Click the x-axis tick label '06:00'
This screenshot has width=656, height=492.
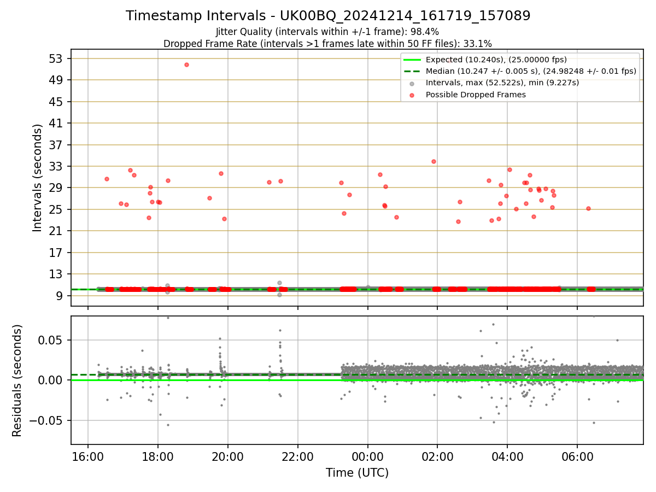[x=577, y=456]
